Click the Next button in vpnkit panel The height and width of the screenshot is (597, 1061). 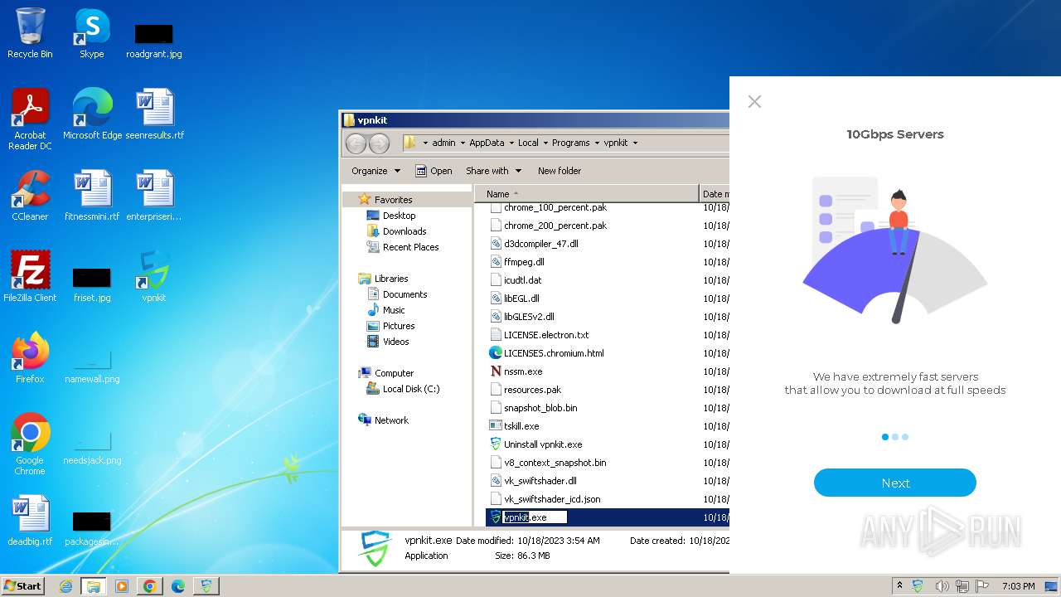click(895, 483)
